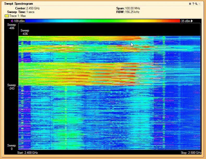
Task: Click the white arrow beside -35 dBm
Action: [x=192, y=21]
